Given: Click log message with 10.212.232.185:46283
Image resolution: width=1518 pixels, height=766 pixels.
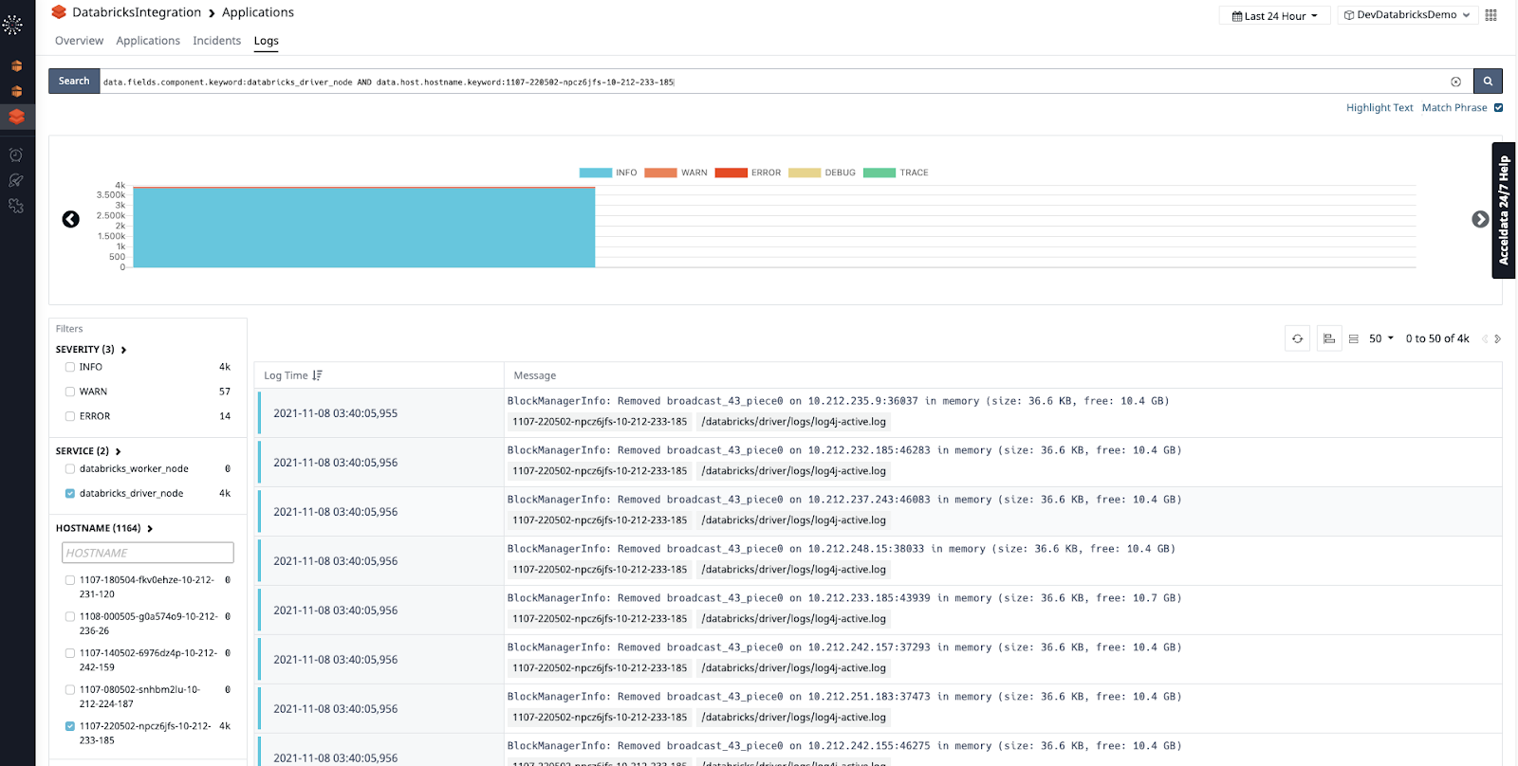Looking at the screenshot, I should pos(844,450).
